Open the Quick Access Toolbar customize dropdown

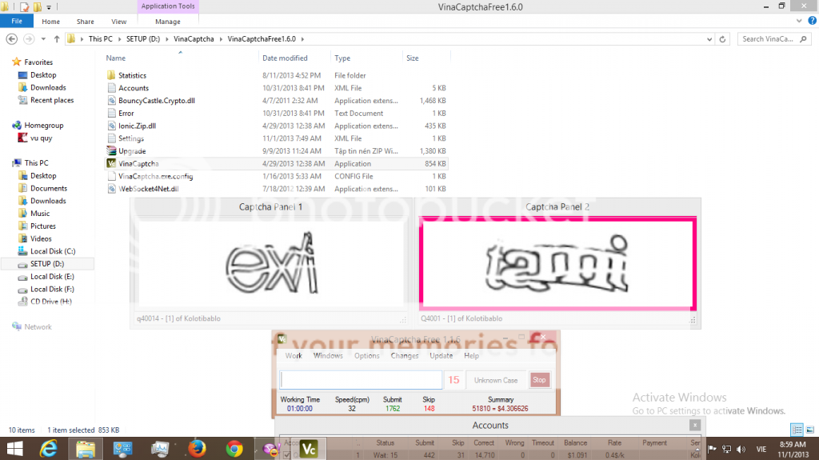click(48, 6)
